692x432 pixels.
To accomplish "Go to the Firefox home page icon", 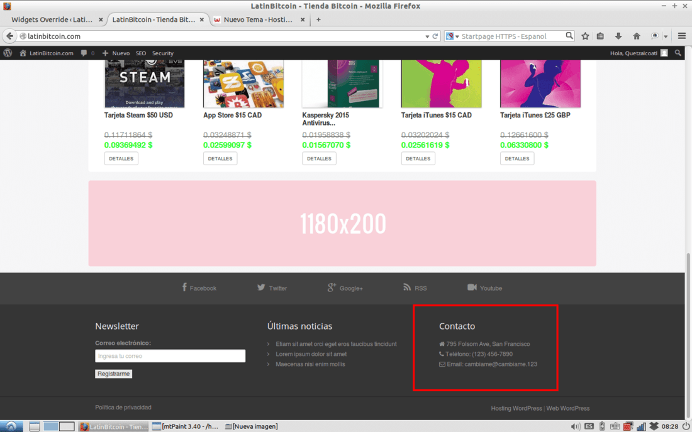I will (x=637, y=36).
